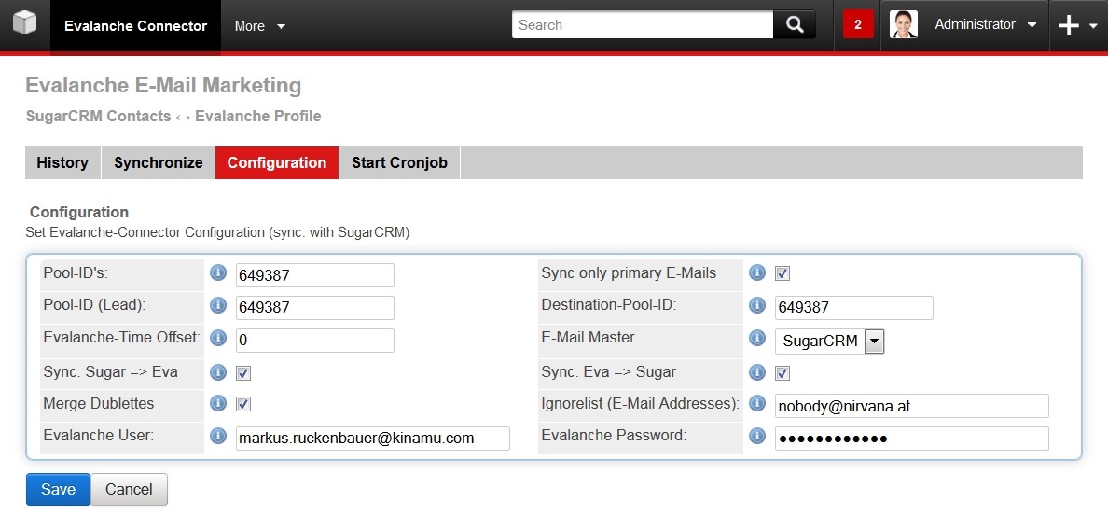Click info icon for Evalanche-Time Offset
This screenshot has height=516, width=1108.
(x=218, y=338)
